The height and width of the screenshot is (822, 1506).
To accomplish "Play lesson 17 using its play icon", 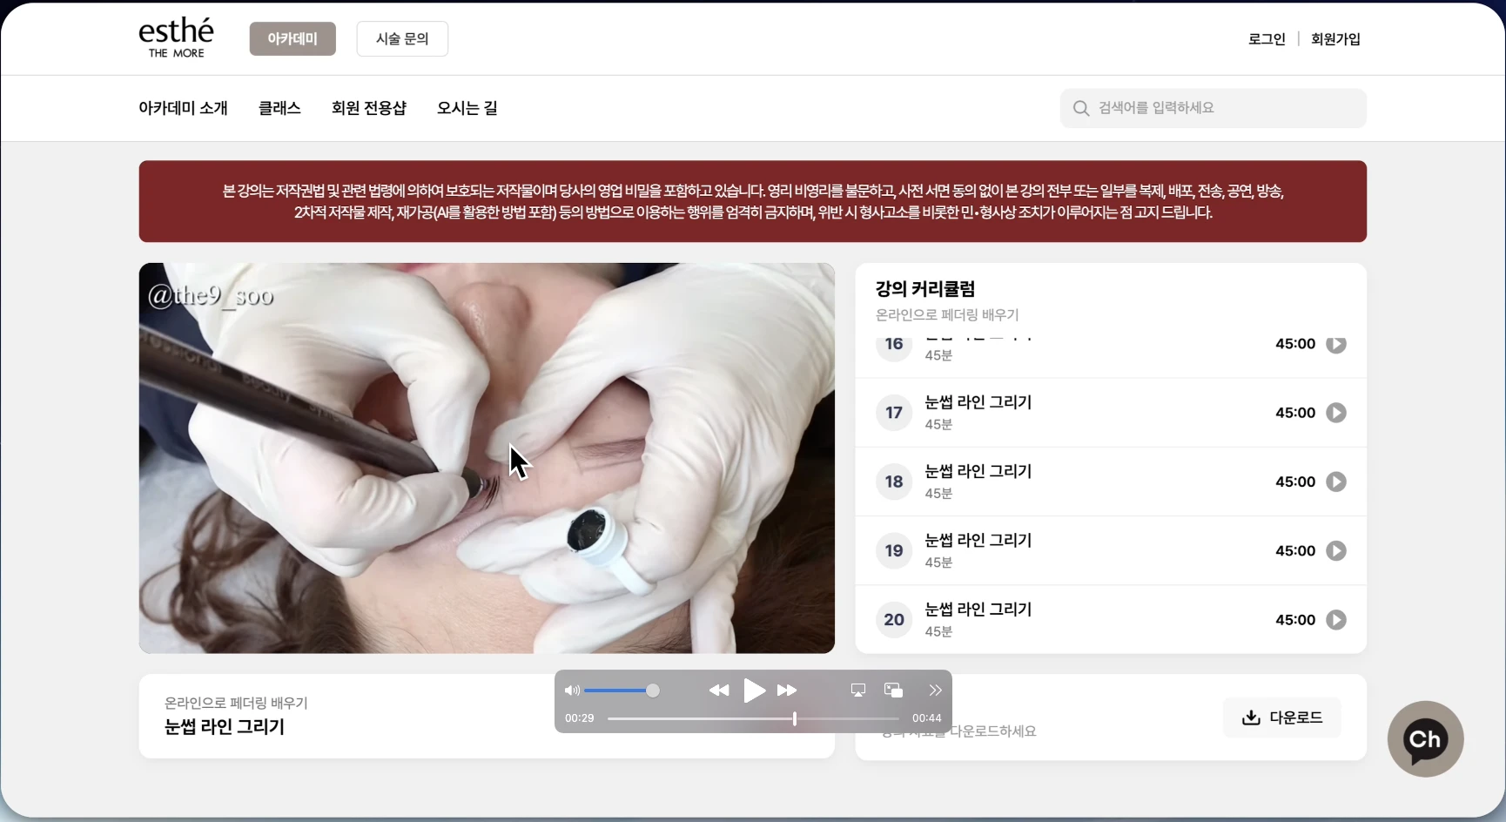I will [1336, 413].
